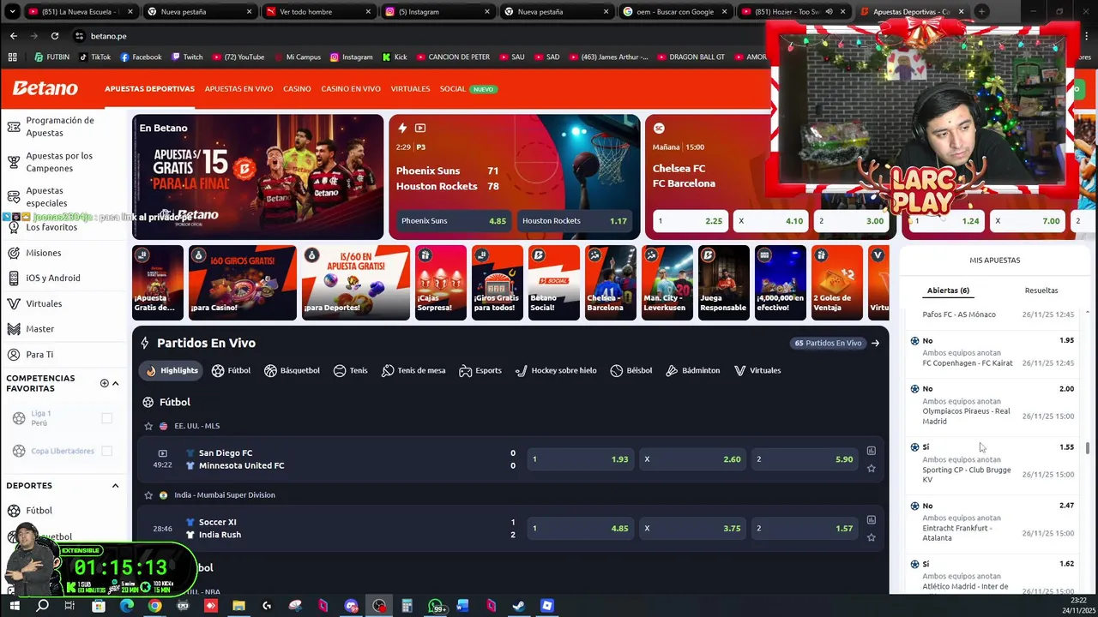Add favorite competition with plus icon
Viewport: 1098px width, 617px height.
pos(104,383)
